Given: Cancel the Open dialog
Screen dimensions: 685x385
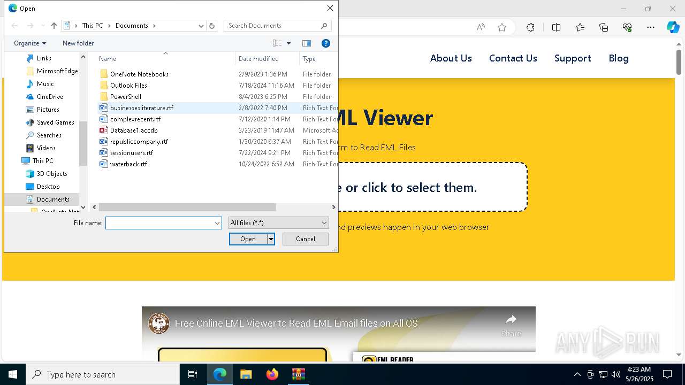Looking at the screenshot, I should tap(306, 239).
